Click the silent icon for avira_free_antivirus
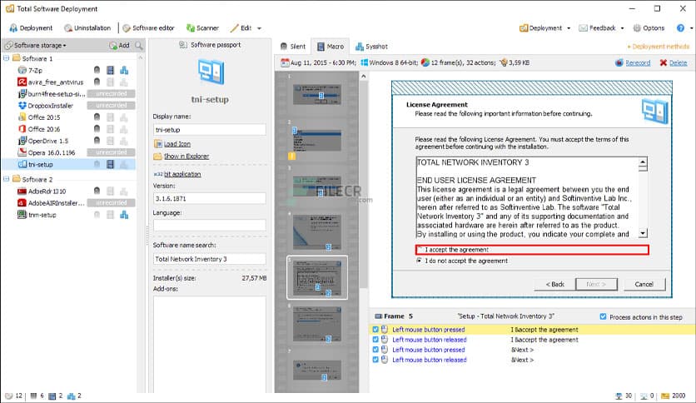 (97, 82)
